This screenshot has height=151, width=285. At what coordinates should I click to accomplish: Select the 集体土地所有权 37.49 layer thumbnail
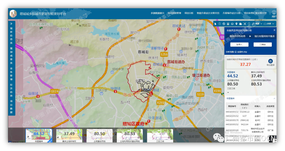(x=69, y=135)
